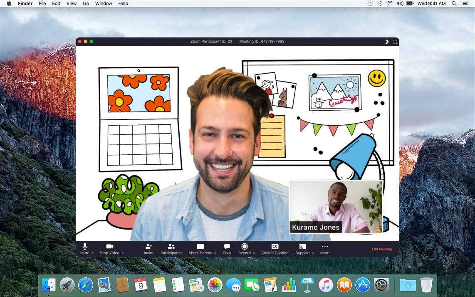Viewport: 475px width, 297px height.
Task: Start recording with the Record button
Action: (245, 247)
